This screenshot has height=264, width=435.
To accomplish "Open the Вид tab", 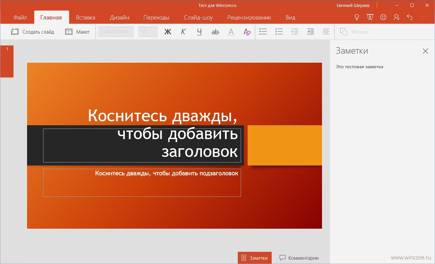I will (290, 17).
